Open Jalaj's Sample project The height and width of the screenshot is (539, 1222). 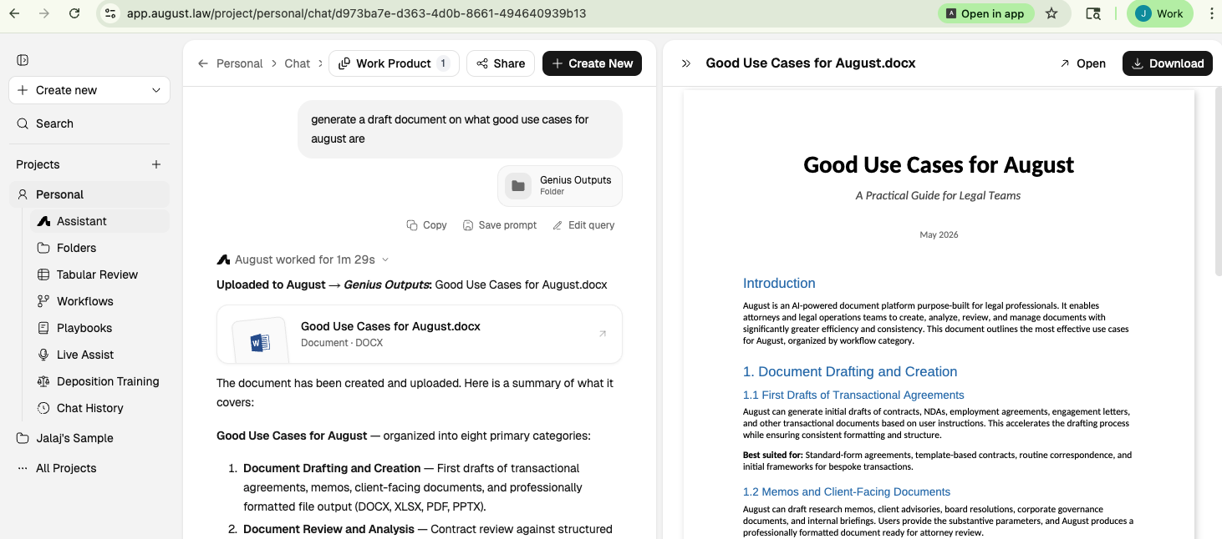coord(89,438)
